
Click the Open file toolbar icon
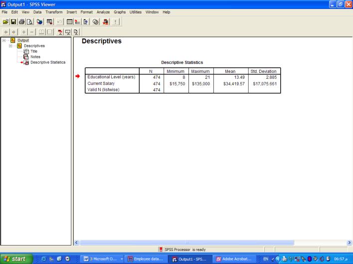pos(5,21)
